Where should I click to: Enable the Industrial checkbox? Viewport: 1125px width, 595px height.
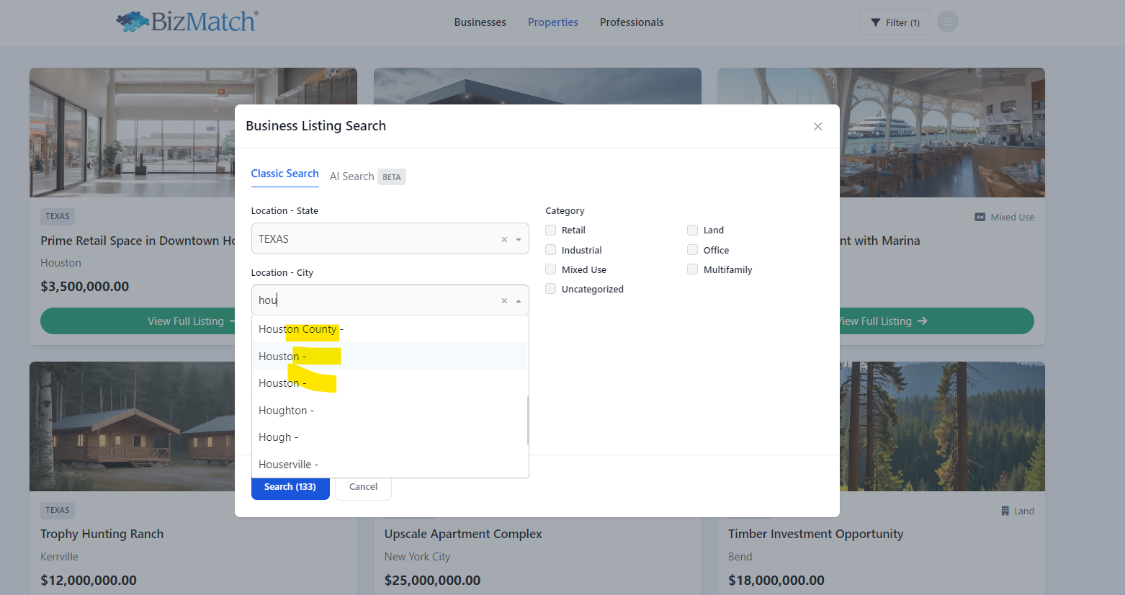[551, 250]
